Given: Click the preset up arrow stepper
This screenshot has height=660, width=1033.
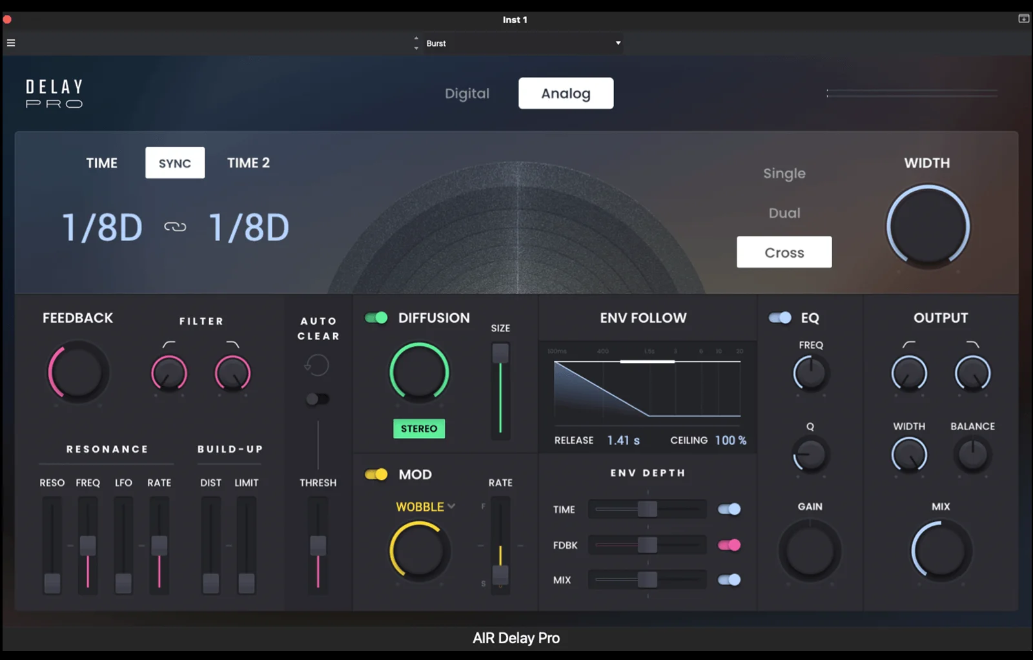Looking at the screenshot, I should [x=416, y=39].
